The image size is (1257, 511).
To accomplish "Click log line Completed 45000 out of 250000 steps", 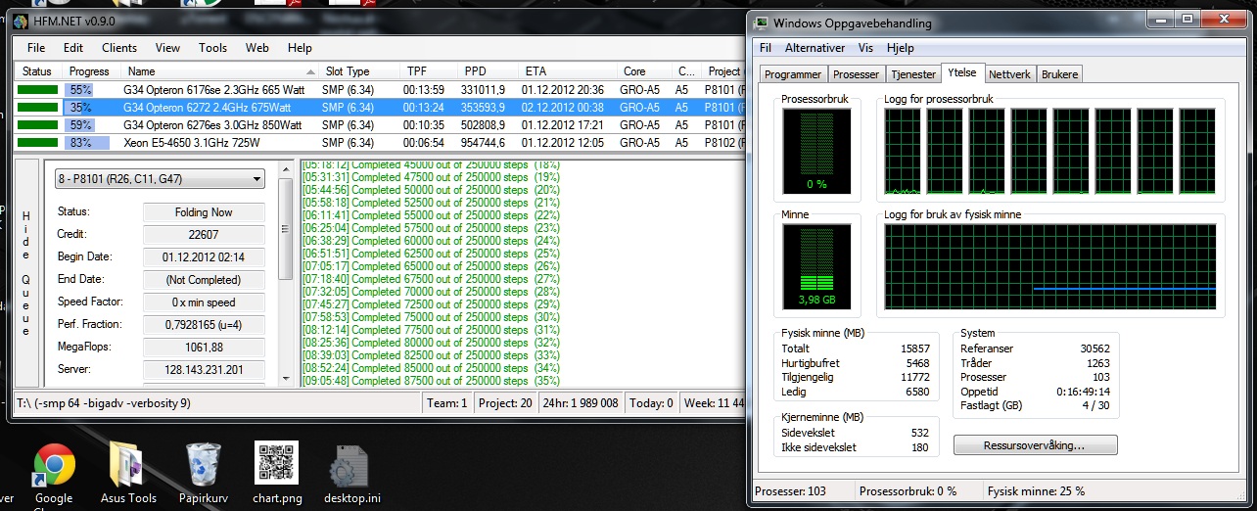I will 431,164.
